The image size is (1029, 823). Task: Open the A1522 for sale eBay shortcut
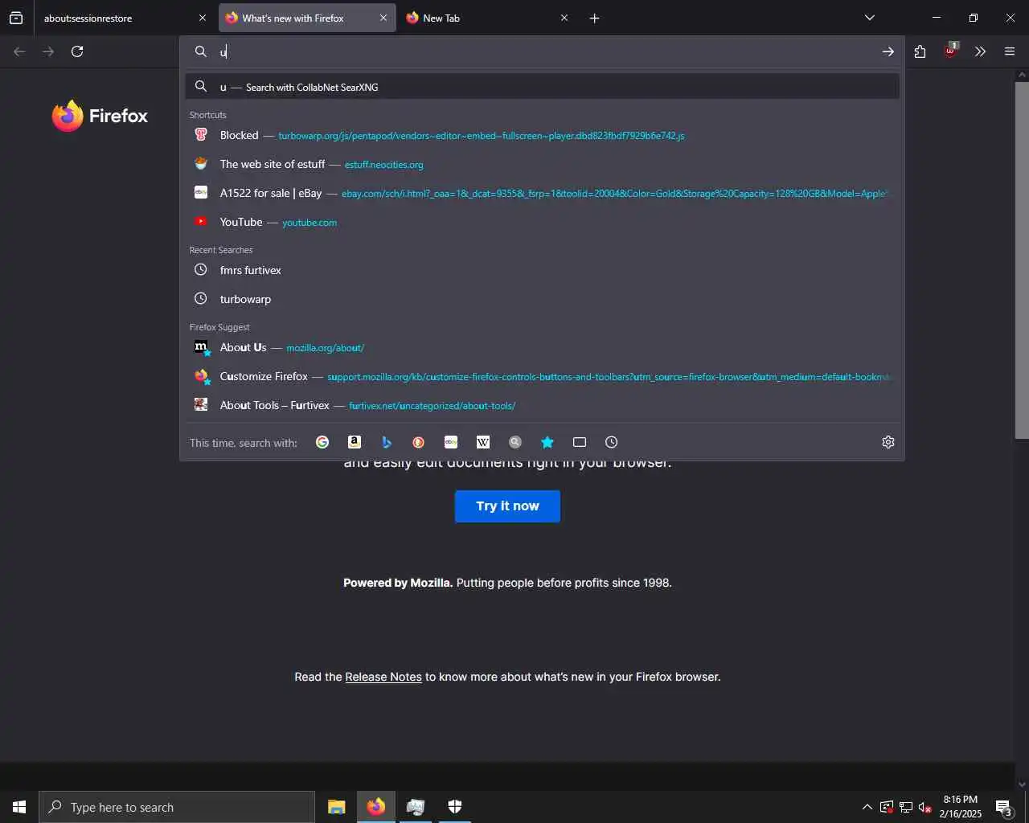[x=542, y=193]
